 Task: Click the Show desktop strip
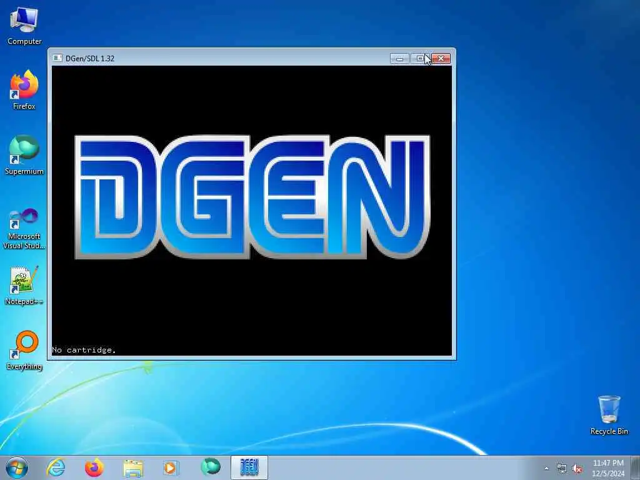tap(636, 468)
